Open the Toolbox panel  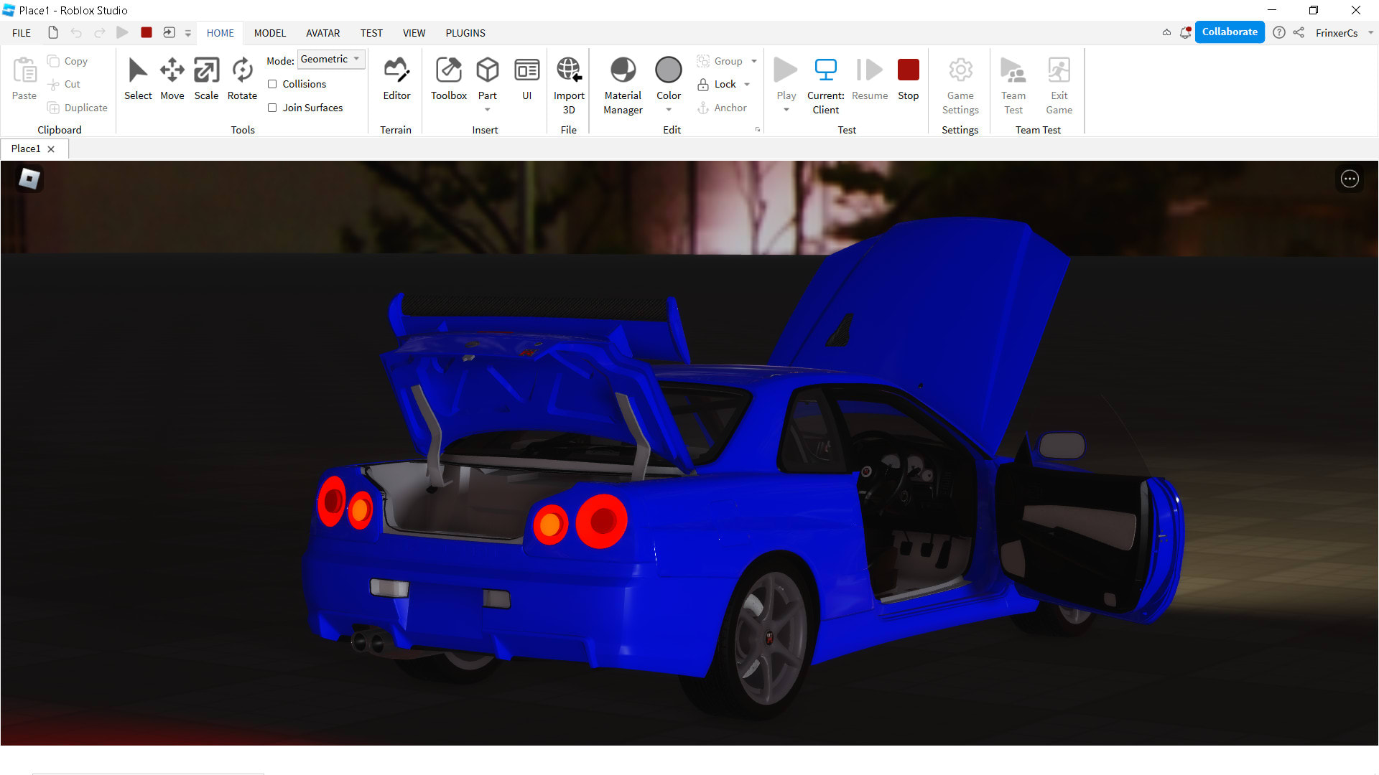point(448,79)
